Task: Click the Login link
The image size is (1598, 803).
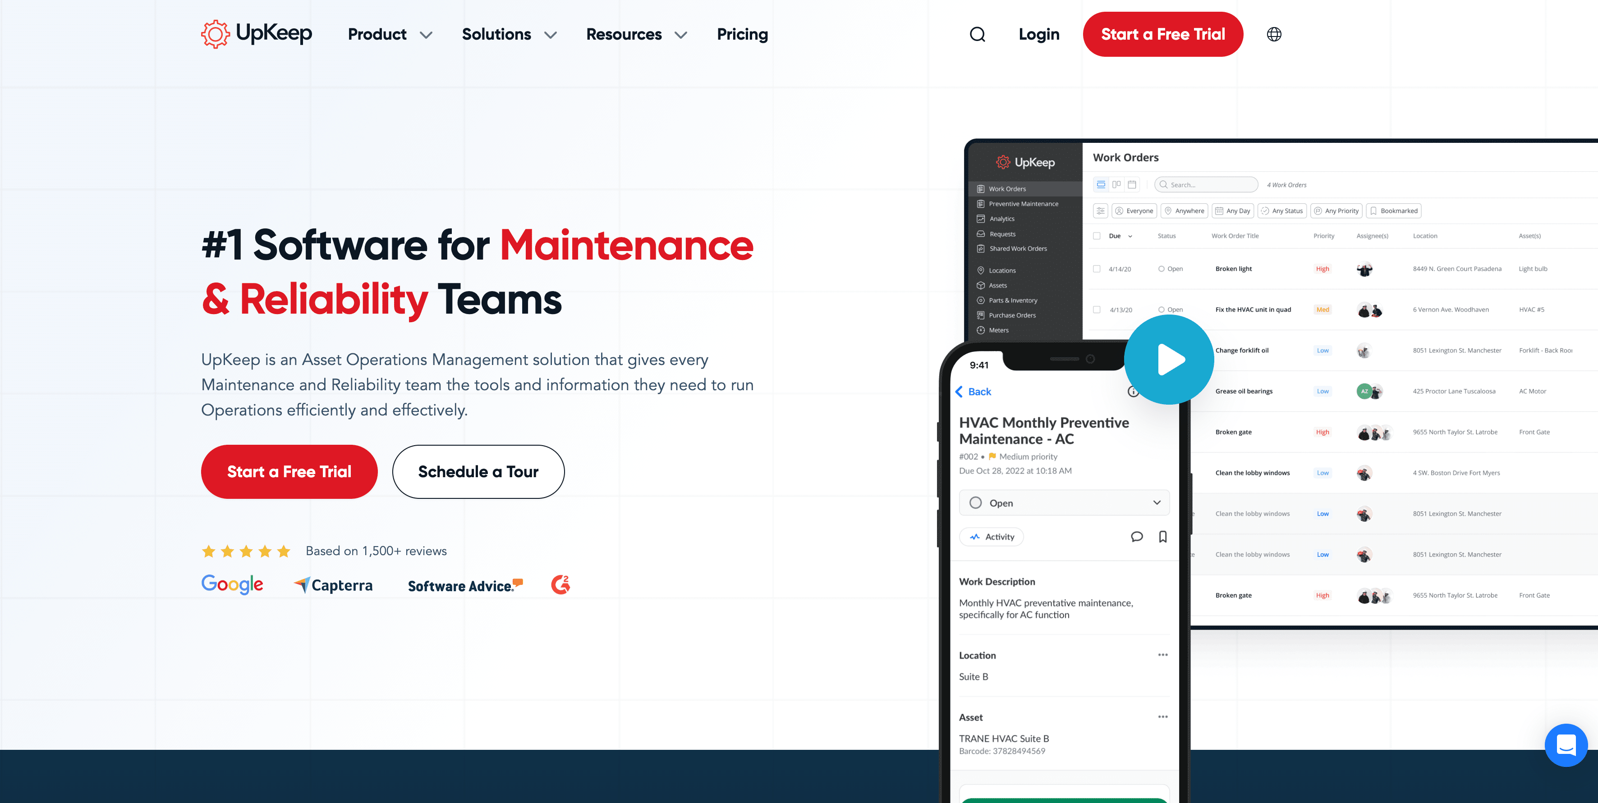Action: [x=1038, y=34]
